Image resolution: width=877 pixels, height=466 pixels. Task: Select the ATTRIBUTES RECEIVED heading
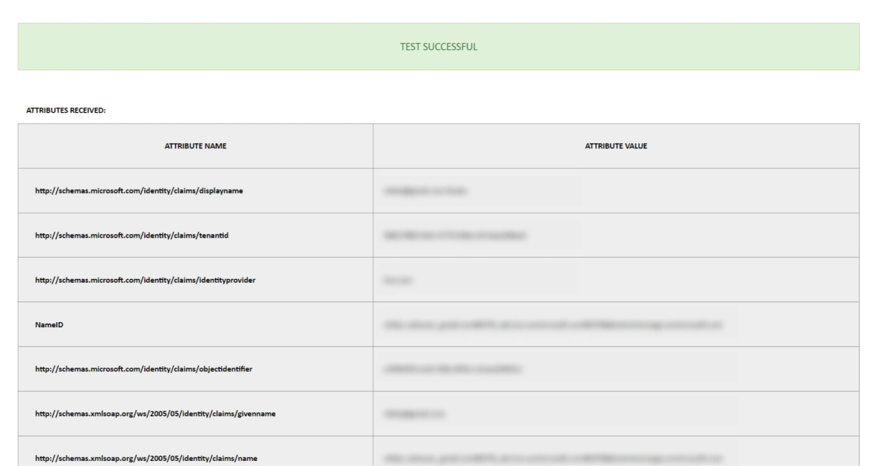point(66,110)
